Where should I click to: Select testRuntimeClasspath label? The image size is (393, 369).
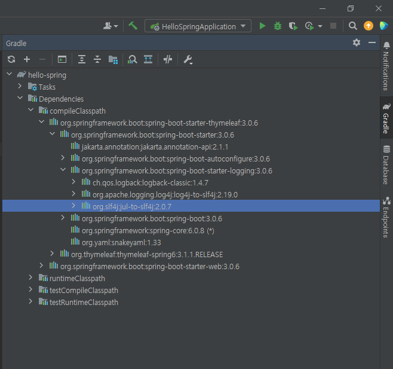coord(84,302)
